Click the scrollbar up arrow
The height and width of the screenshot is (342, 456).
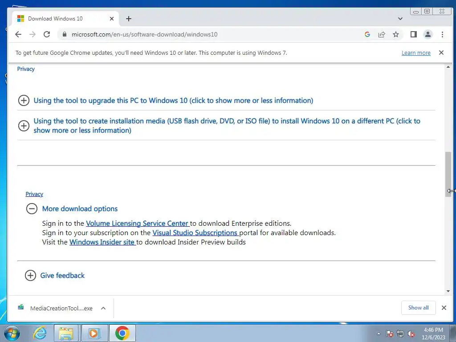coord(448,67)
